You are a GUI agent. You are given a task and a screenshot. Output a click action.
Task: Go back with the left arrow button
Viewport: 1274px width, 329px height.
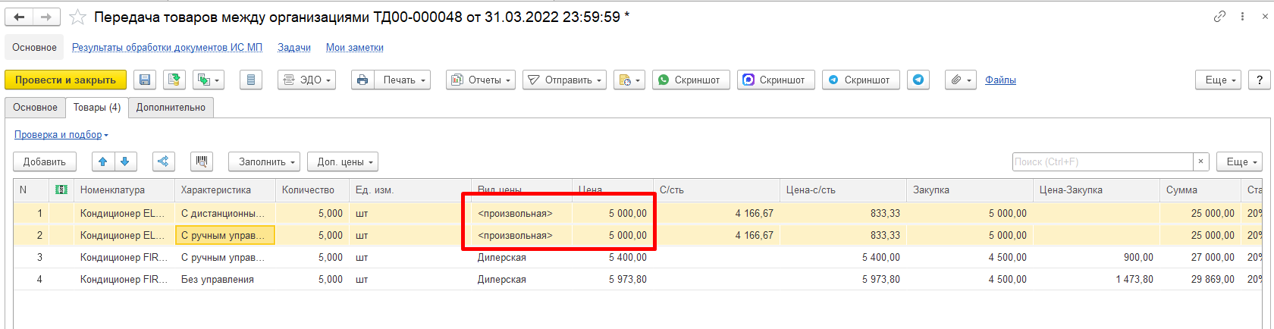point(20,17)
